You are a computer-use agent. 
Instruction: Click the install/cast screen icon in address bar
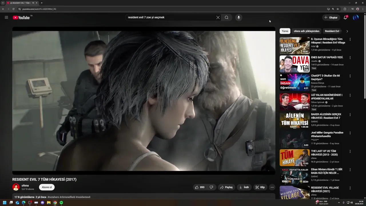click(328, 9)
